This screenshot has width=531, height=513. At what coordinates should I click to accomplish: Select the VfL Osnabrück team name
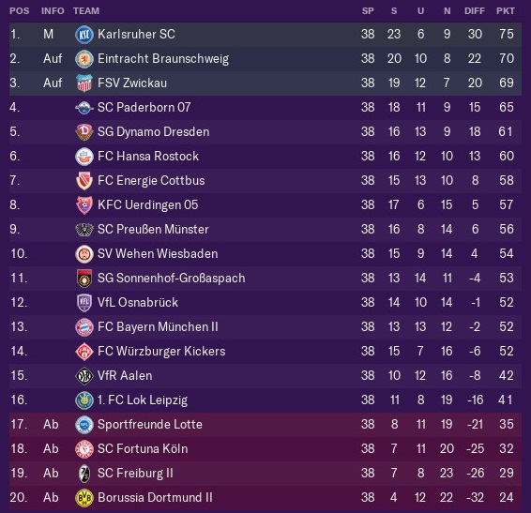(x=138, y=302)
